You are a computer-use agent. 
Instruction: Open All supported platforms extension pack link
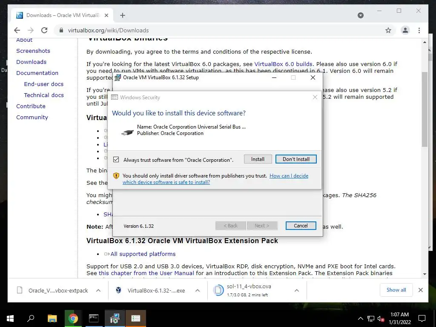[x=143, y=254]
